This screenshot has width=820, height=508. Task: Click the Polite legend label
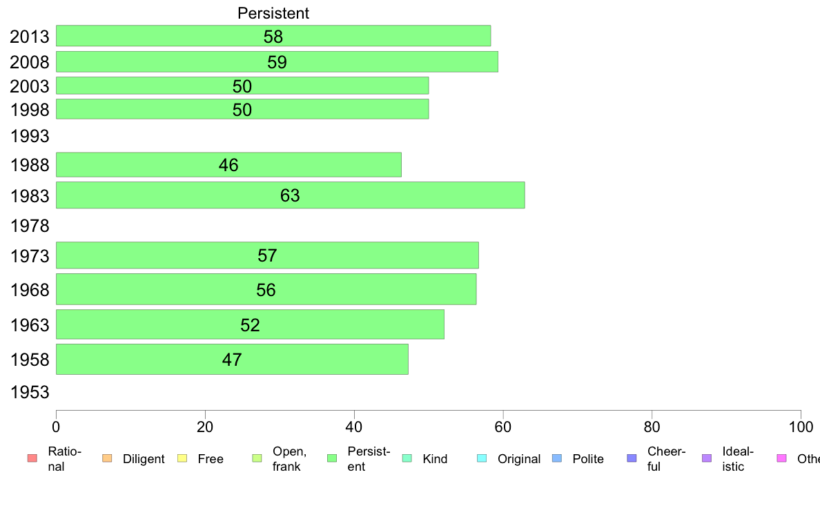pyautogui.click(x=588, y=459)
